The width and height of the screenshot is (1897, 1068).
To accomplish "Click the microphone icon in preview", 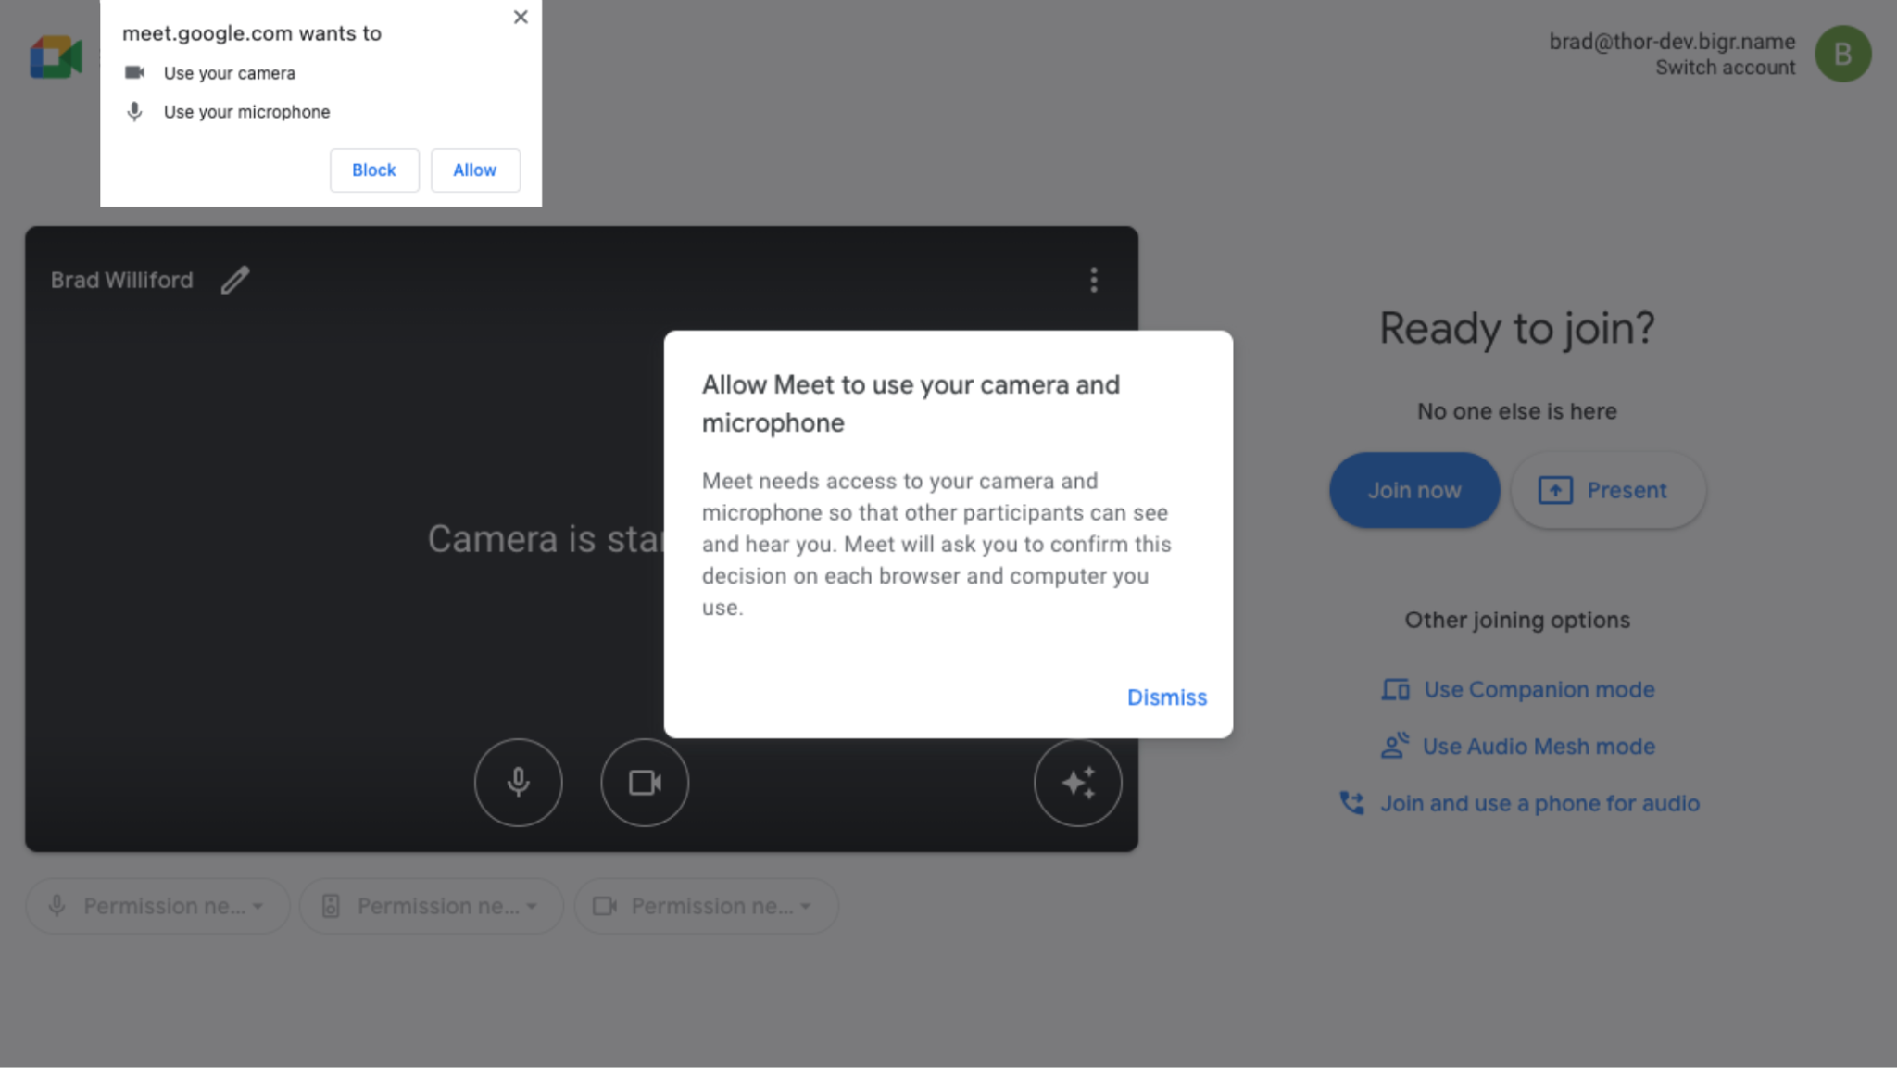I will [x=517, y=780].
